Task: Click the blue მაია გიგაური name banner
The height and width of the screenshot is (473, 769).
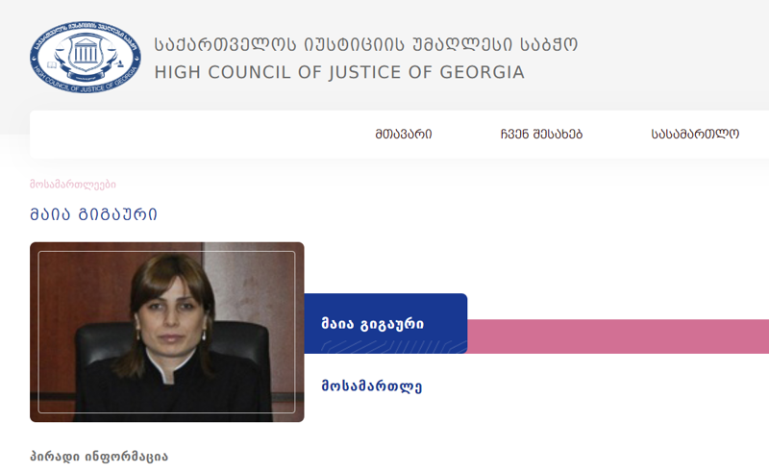Action: (385, 323)
